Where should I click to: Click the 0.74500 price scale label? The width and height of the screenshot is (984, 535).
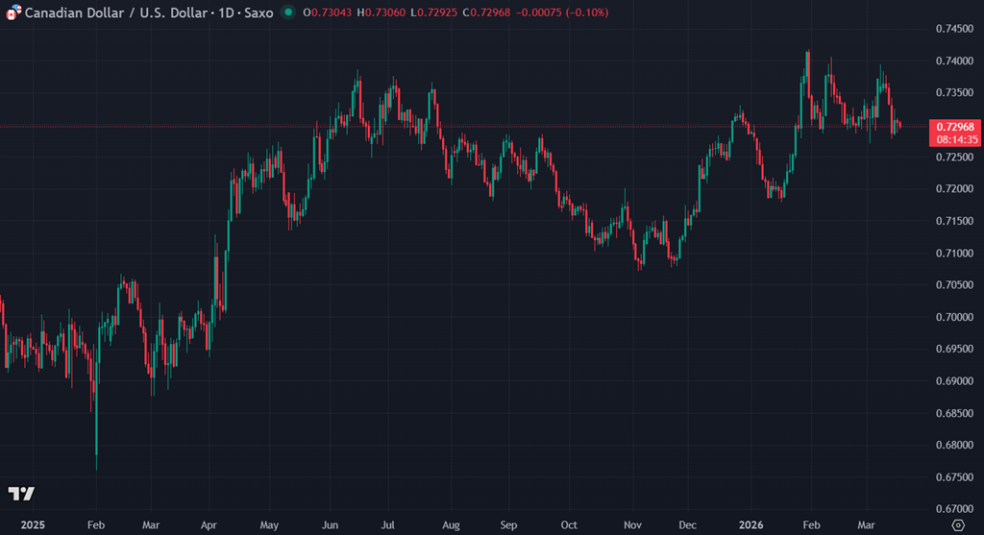(x=953, y=29)
